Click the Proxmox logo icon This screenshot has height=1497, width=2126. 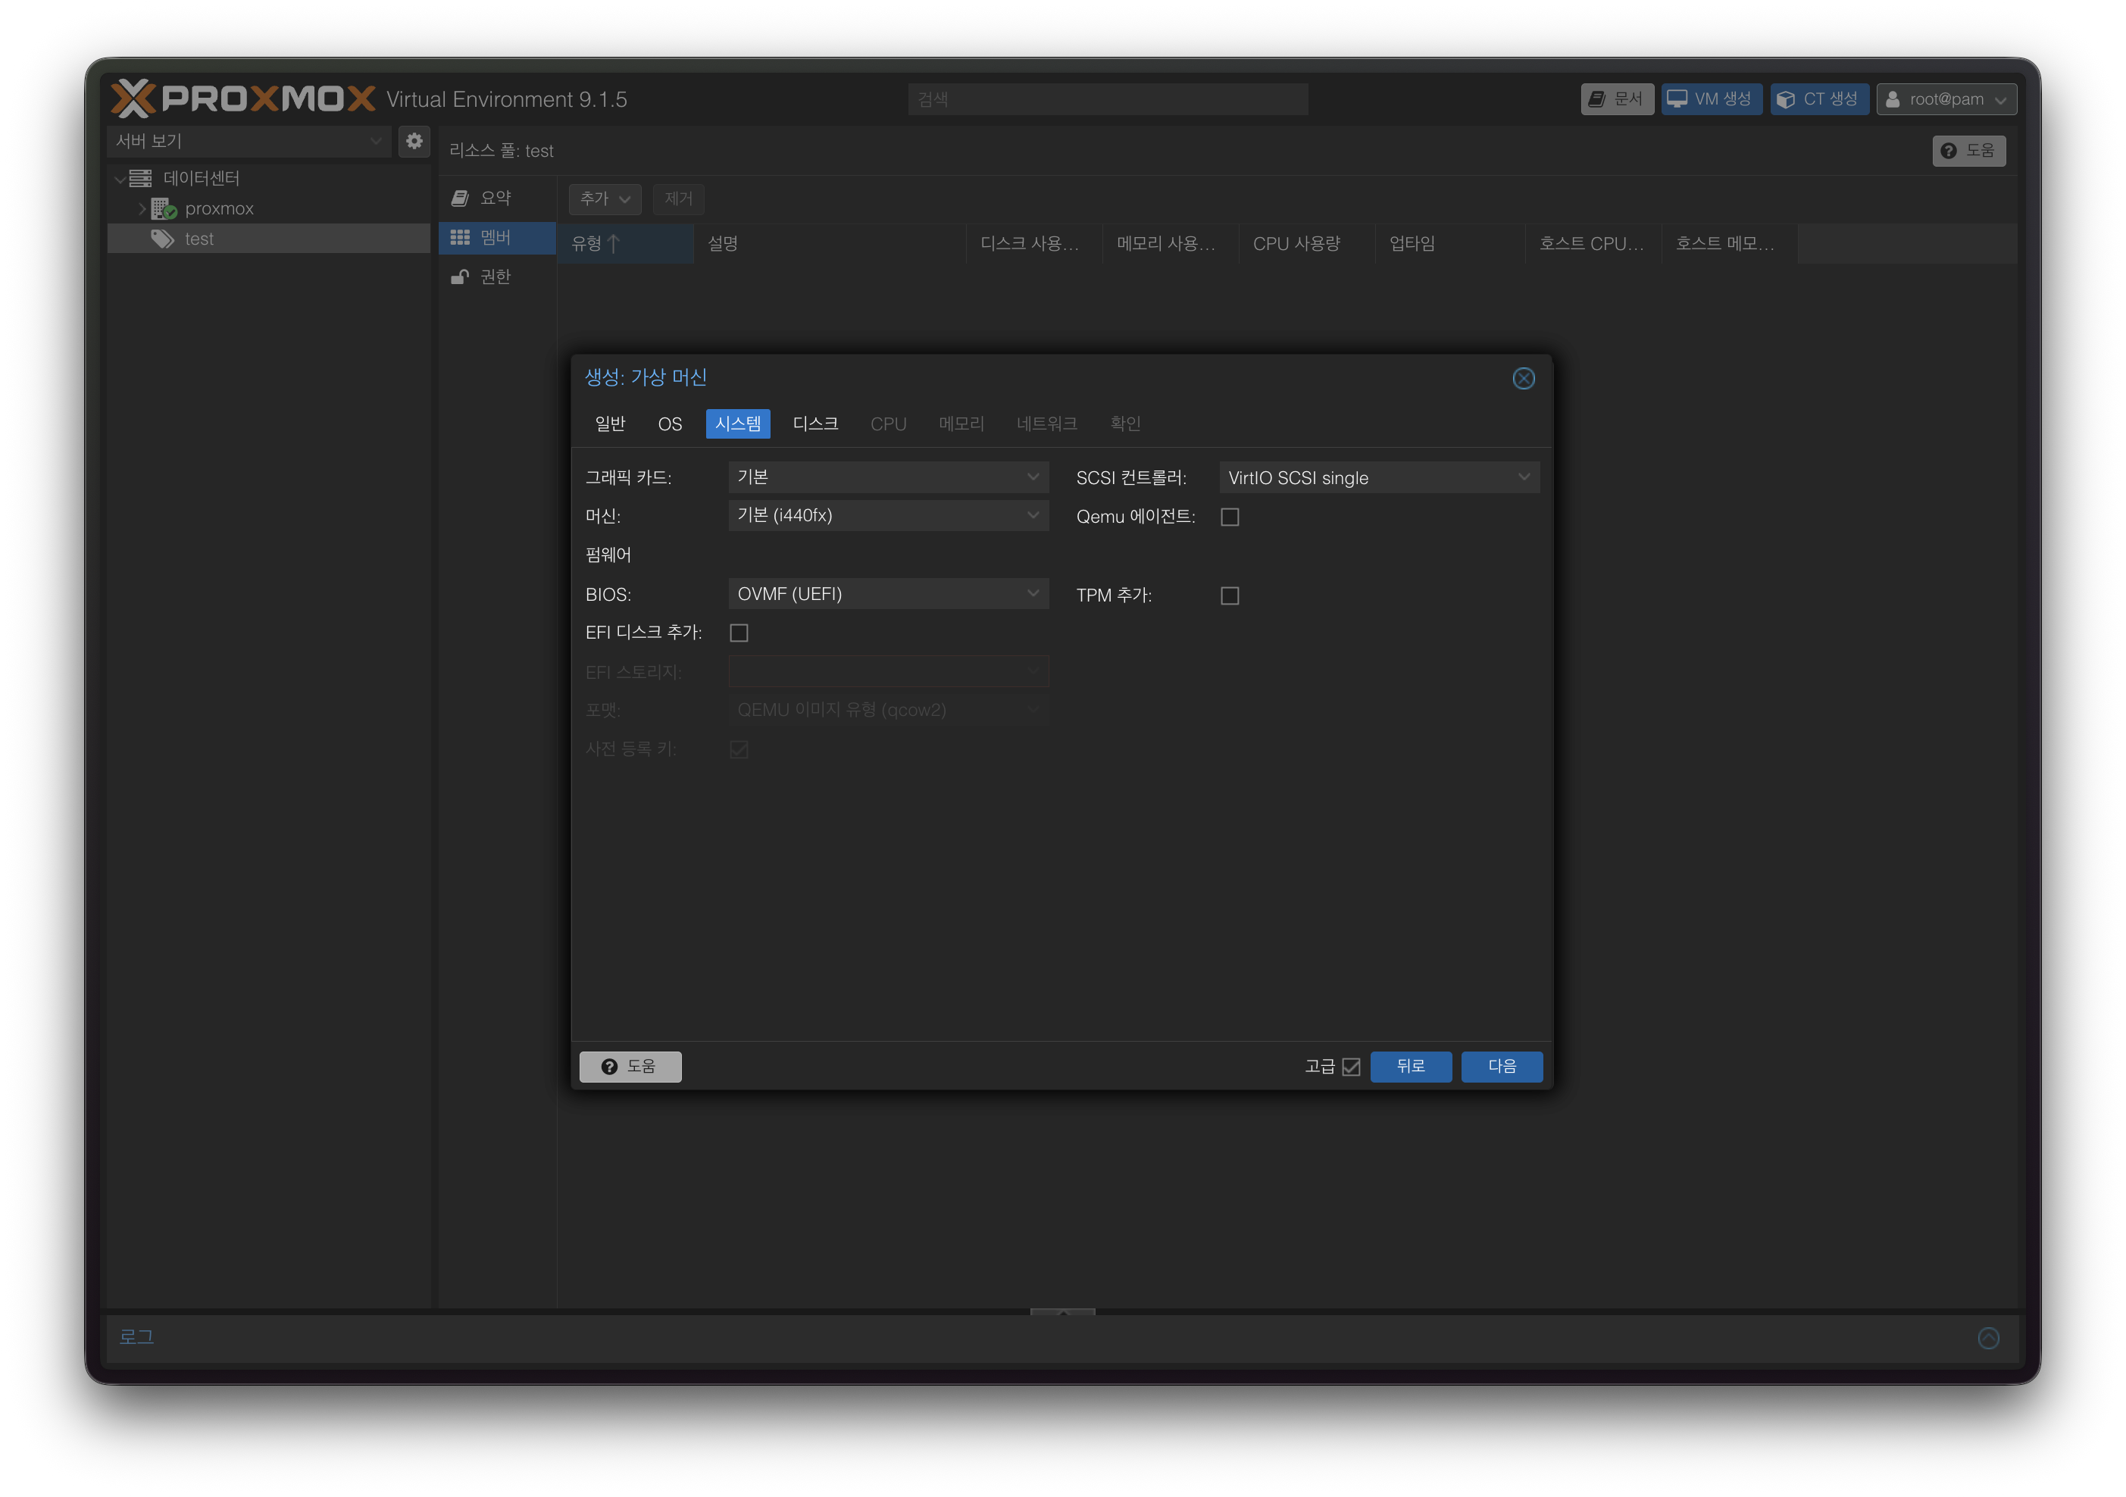[133, 98]
